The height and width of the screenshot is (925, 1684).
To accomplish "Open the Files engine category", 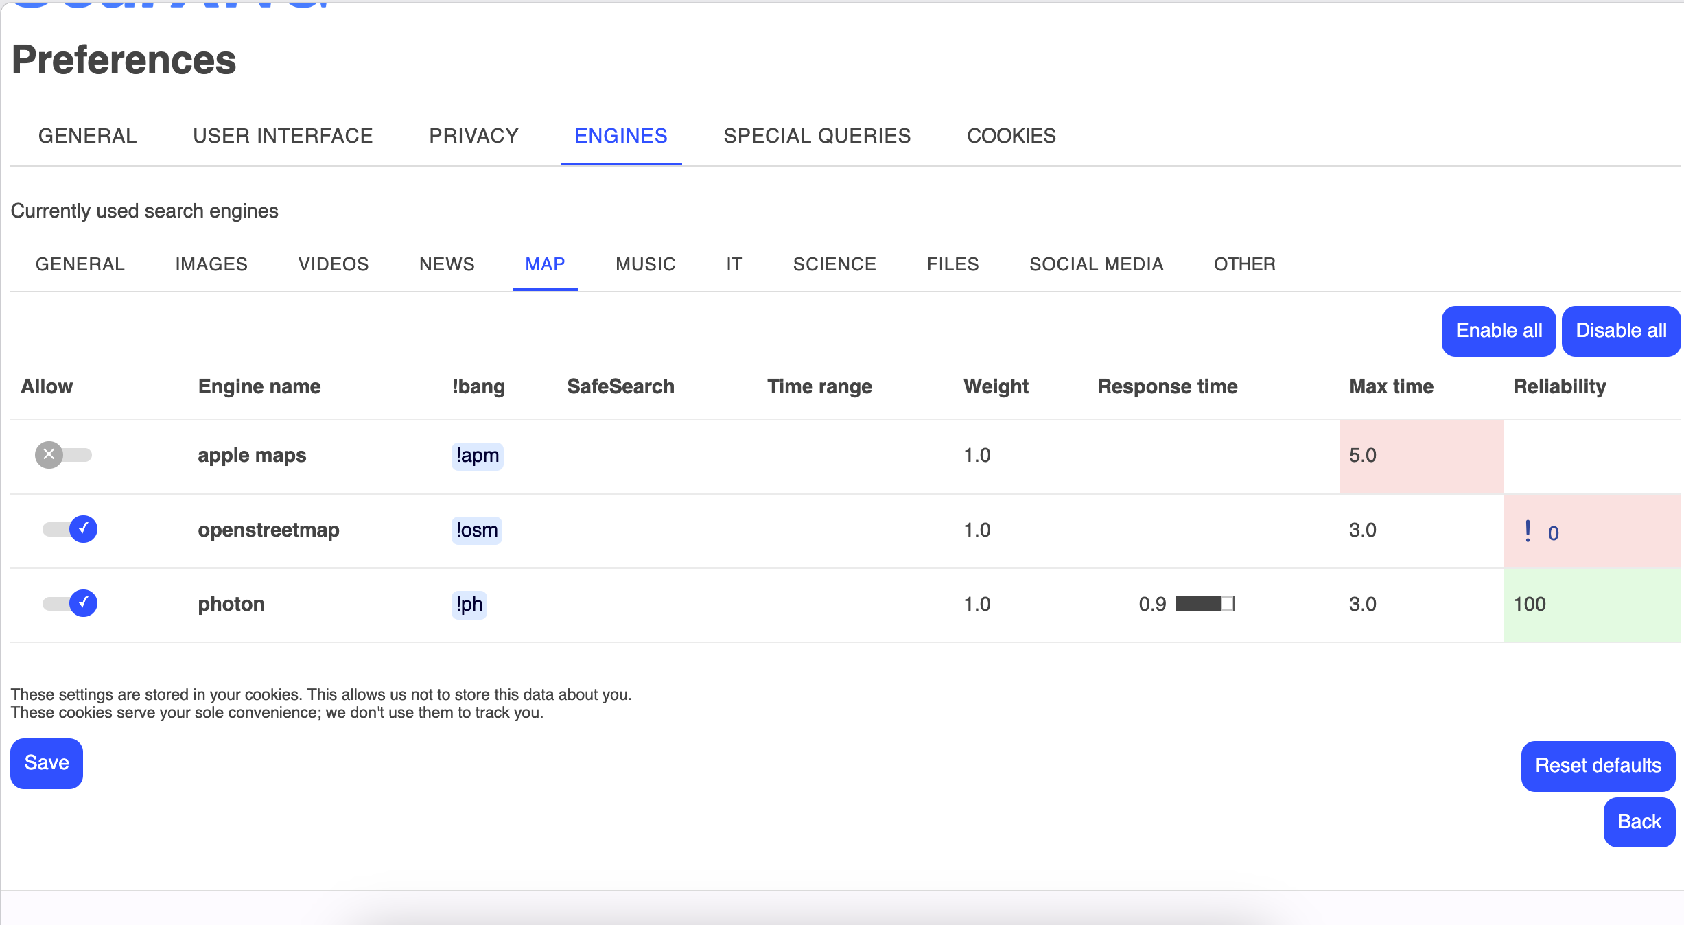I will click(953, 264).
